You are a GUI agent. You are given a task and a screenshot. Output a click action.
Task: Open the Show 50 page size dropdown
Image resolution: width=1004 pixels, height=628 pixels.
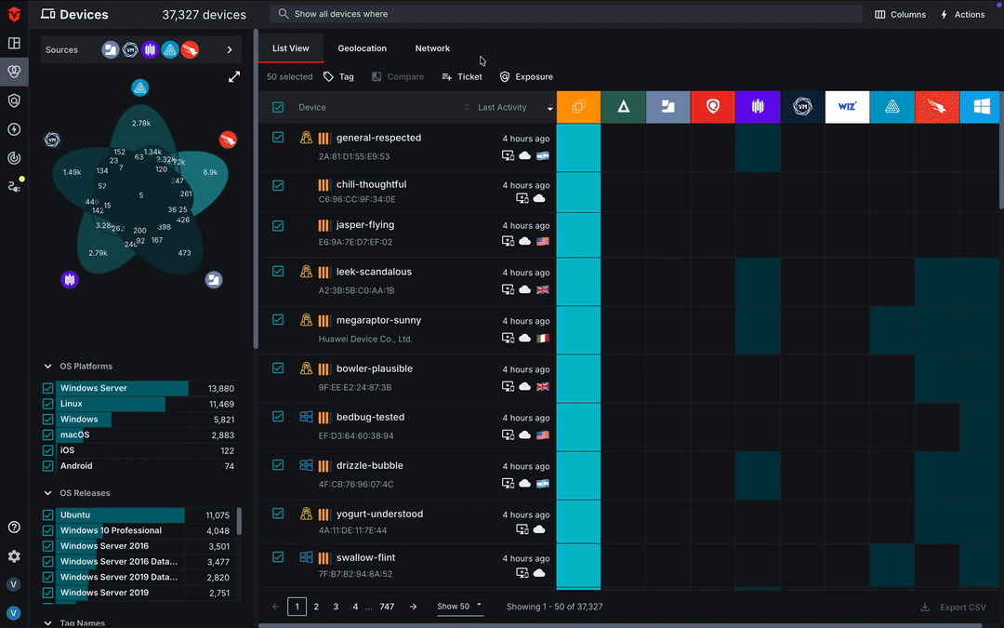[x=460, y=607]
